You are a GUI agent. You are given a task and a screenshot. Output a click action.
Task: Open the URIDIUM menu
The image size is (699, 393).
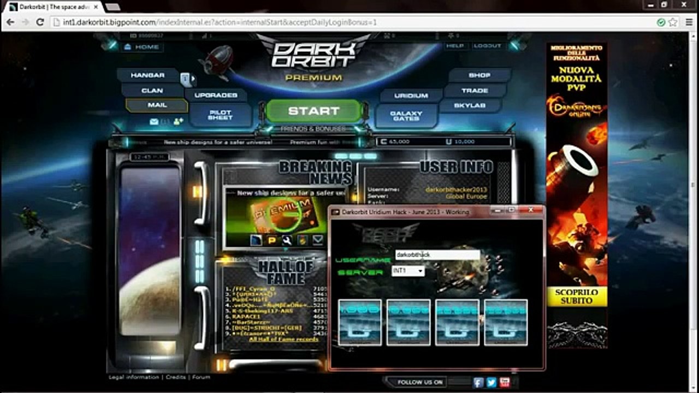[411, 96]
